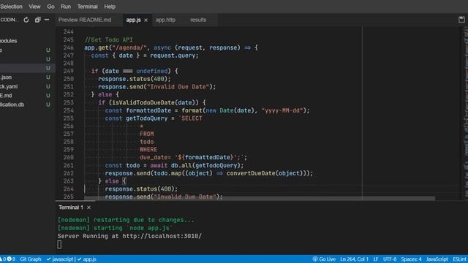Select the Terminal 1 panel tab
Screen dimensions: 468x263
pyautogui.click(x=71, y=207)
